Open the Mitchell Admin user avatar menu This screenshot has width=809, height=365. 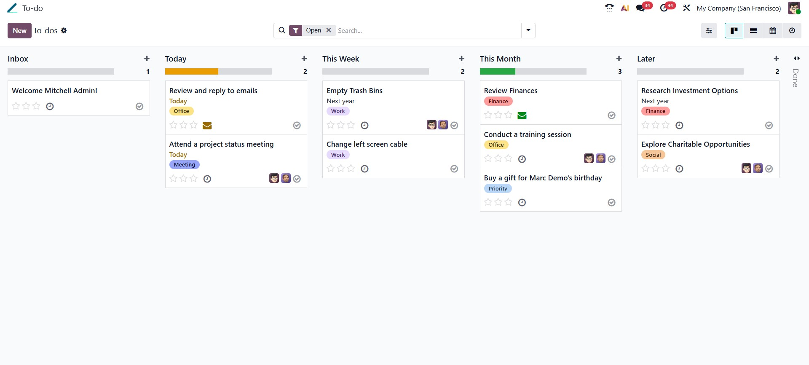tap(794, 8)
